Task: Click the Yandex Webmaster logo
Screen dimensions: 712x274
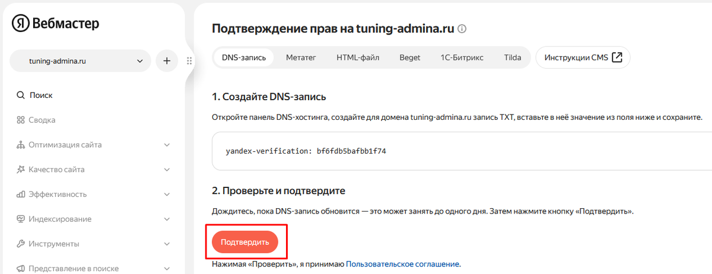Action: (55, 23)
